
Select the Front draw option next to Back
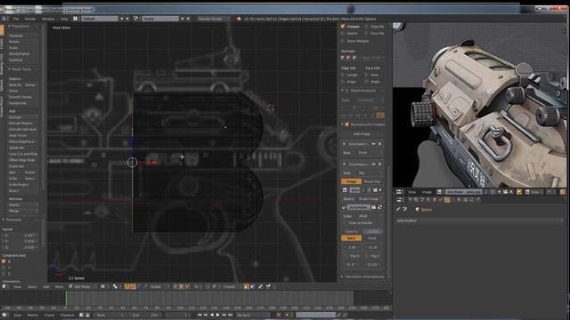[x=372, y=238]
